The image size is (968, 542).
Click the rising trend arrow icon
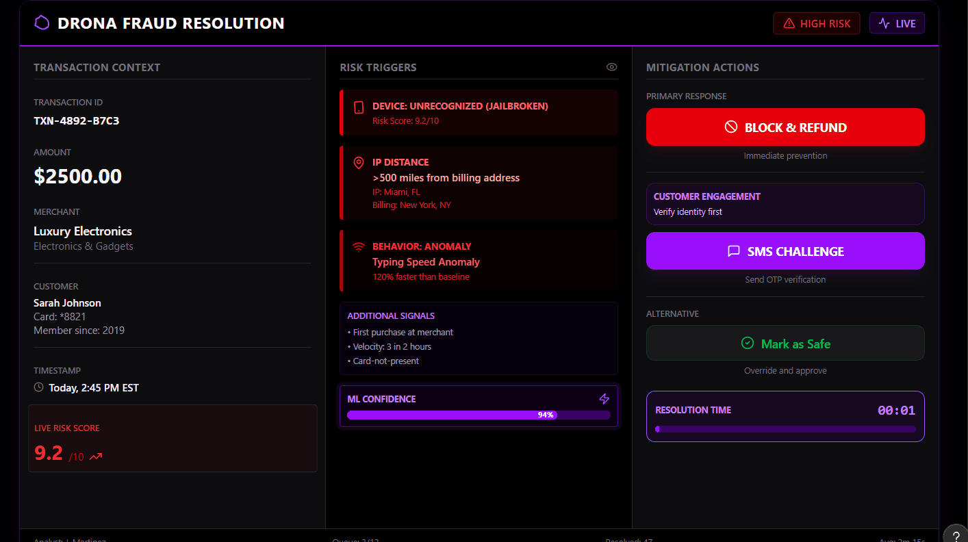coord(96,456)
